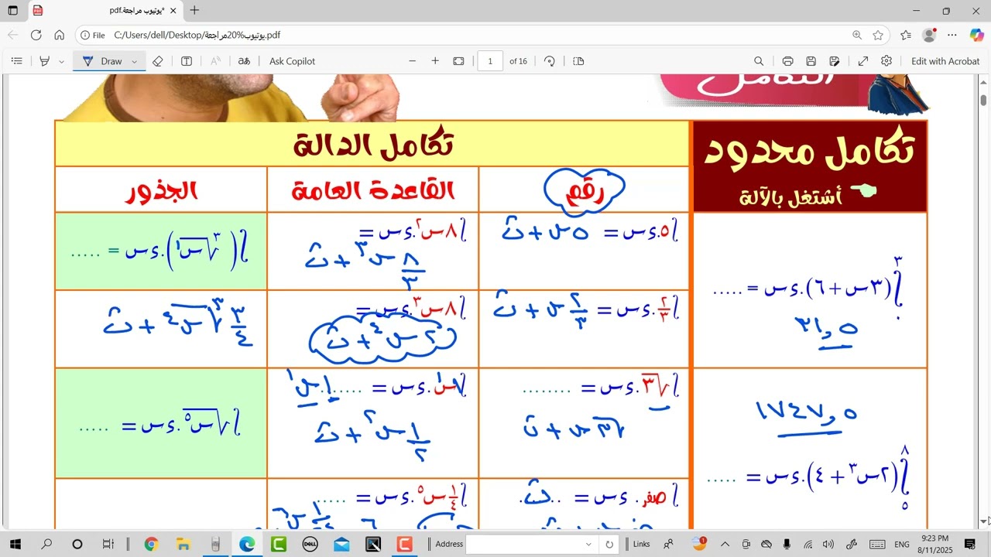
Task: Open the address bar zoom indicator
Action: [857, 35]
